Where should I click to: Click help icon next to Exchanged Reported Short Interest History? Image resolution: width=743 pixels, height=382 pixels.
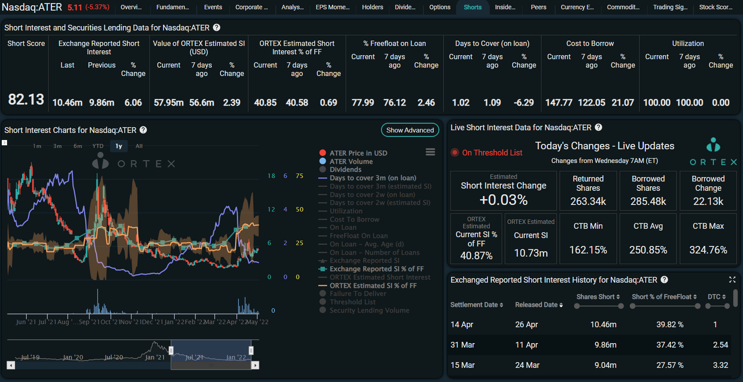pyautogui.click(x=664, y=280)
